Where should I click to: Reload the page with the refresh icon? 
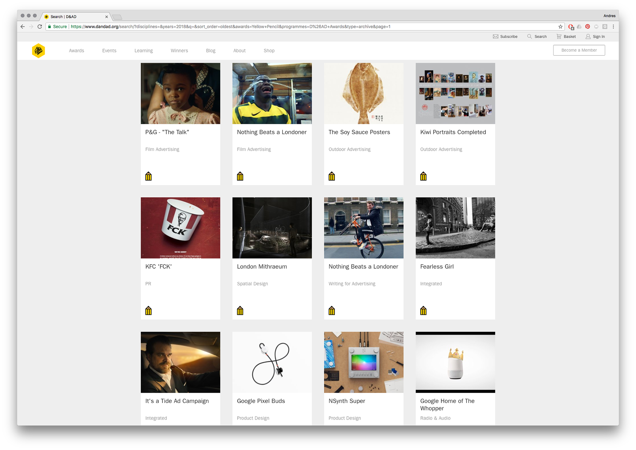[40, 27]
